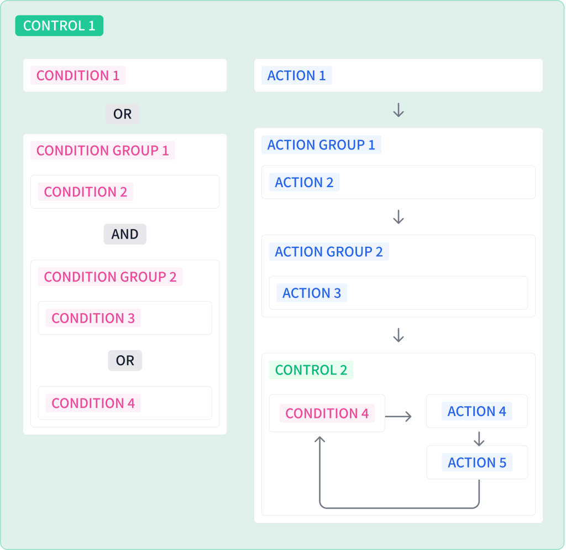Select the ACTION GROUP 1 label
Viewport: 566px width, 550px height.
(x=321, y=144)
